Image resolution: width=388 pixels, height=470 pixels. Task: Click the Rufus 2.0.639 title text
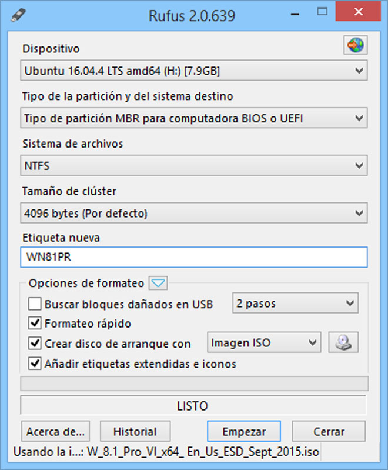(192, 15)
